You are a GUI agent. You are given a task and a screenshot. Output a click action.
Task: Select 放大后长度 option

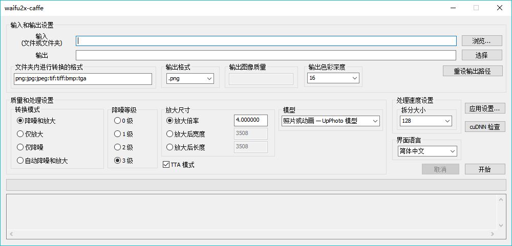pos(185,147)
